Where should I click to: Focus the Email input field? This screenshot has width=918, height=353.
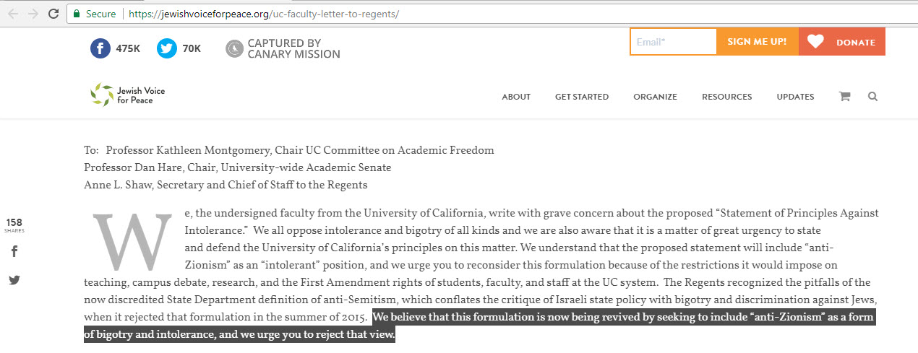coord(673,42)
